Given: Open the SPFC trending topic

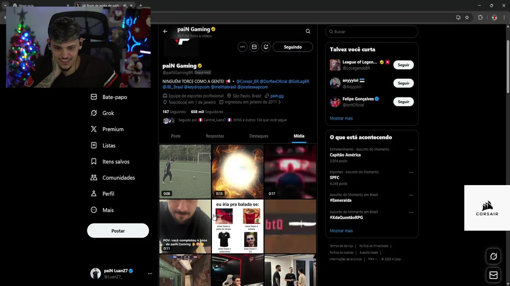Looking at the screenshot, I should pyautogui.click(x=335, y=178).
